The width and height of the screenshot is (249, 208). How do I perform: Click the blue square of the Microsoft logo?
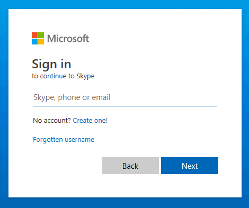click(x=34, y=41)
